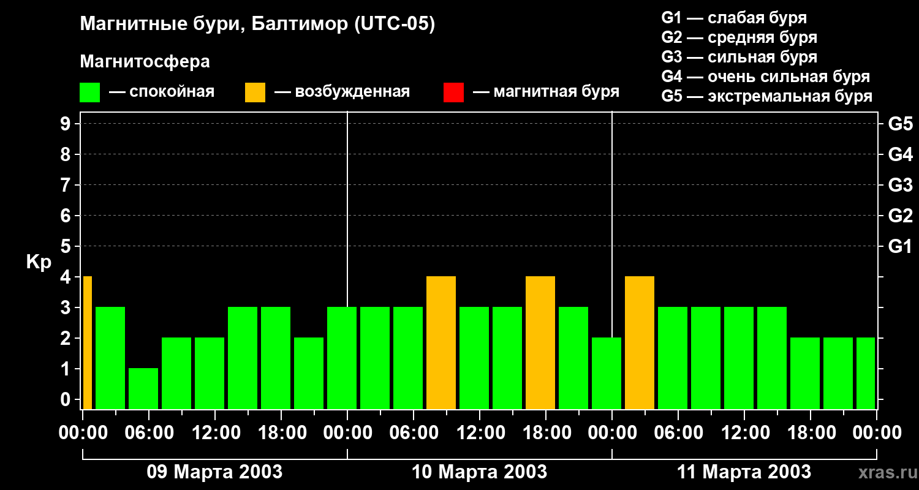Screen dimensions: 919x490
Task: Click the 'Магнитосфера' heading
Action: (x=145, y=62)
